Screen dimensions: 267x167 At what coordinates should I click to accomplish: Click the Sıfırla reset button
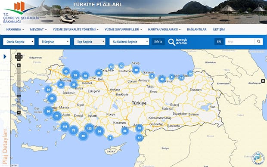pyautogui.click(x=158, y=42)
